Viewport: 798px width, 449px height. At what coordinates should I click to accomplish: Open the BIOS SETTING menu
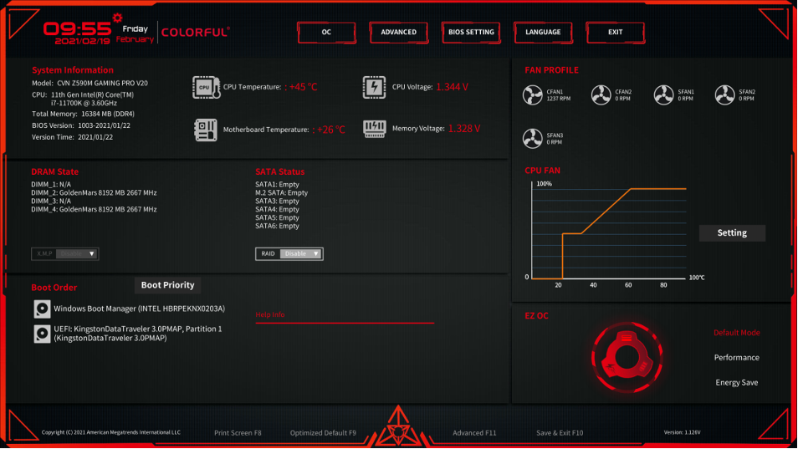point(471,32)
